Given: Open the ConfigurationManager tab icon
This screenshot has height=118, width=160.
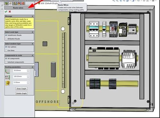Looking at the screenshot, I should 14,4.
